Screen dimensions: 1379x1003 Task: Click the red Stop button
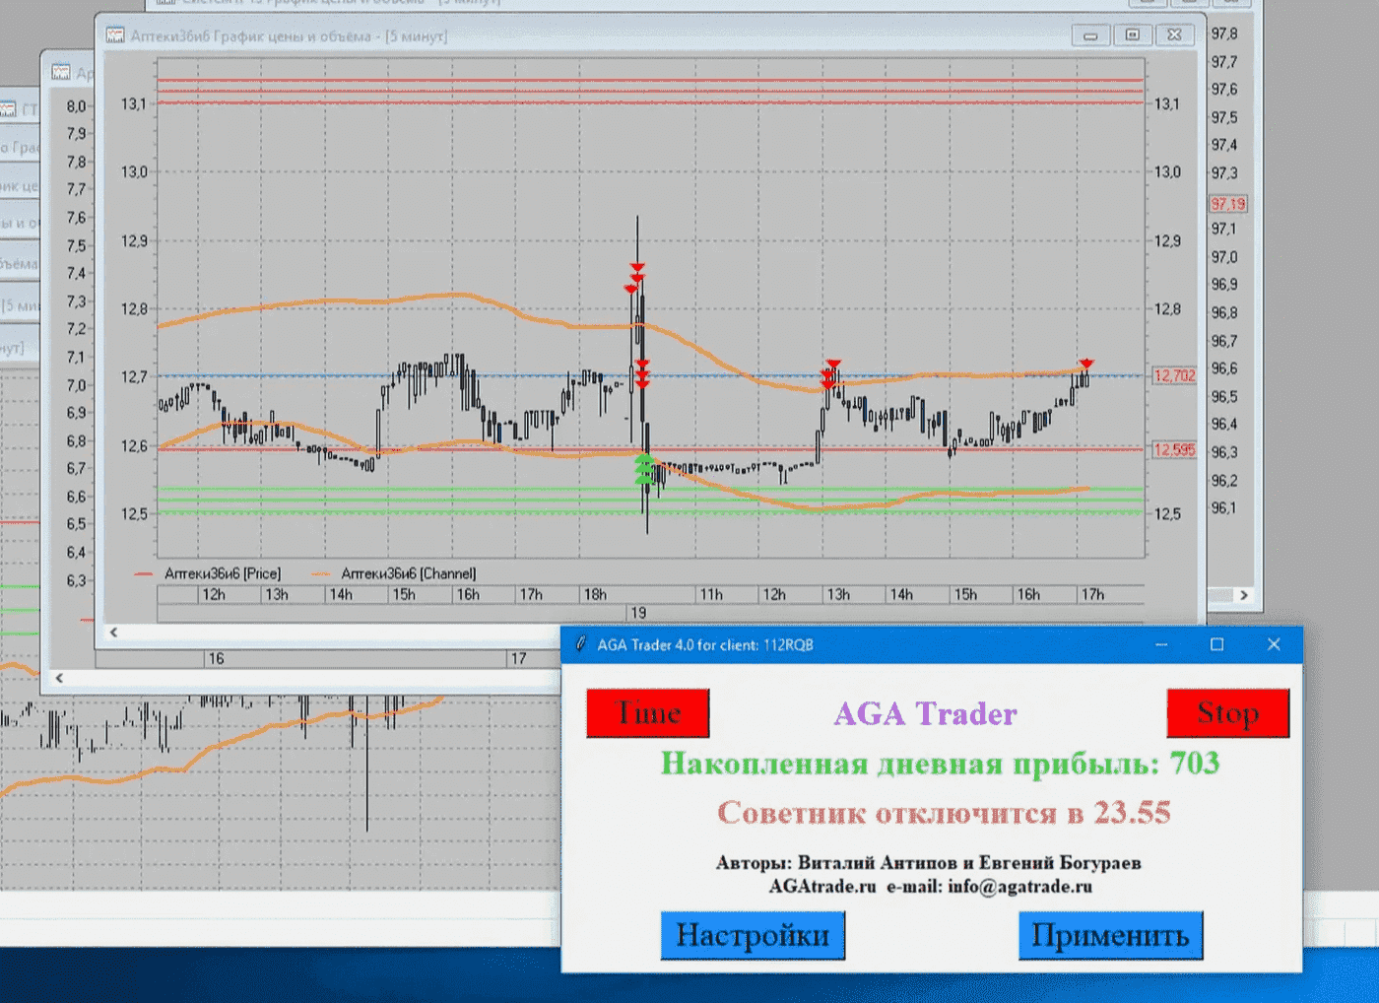click(1227, 712)
